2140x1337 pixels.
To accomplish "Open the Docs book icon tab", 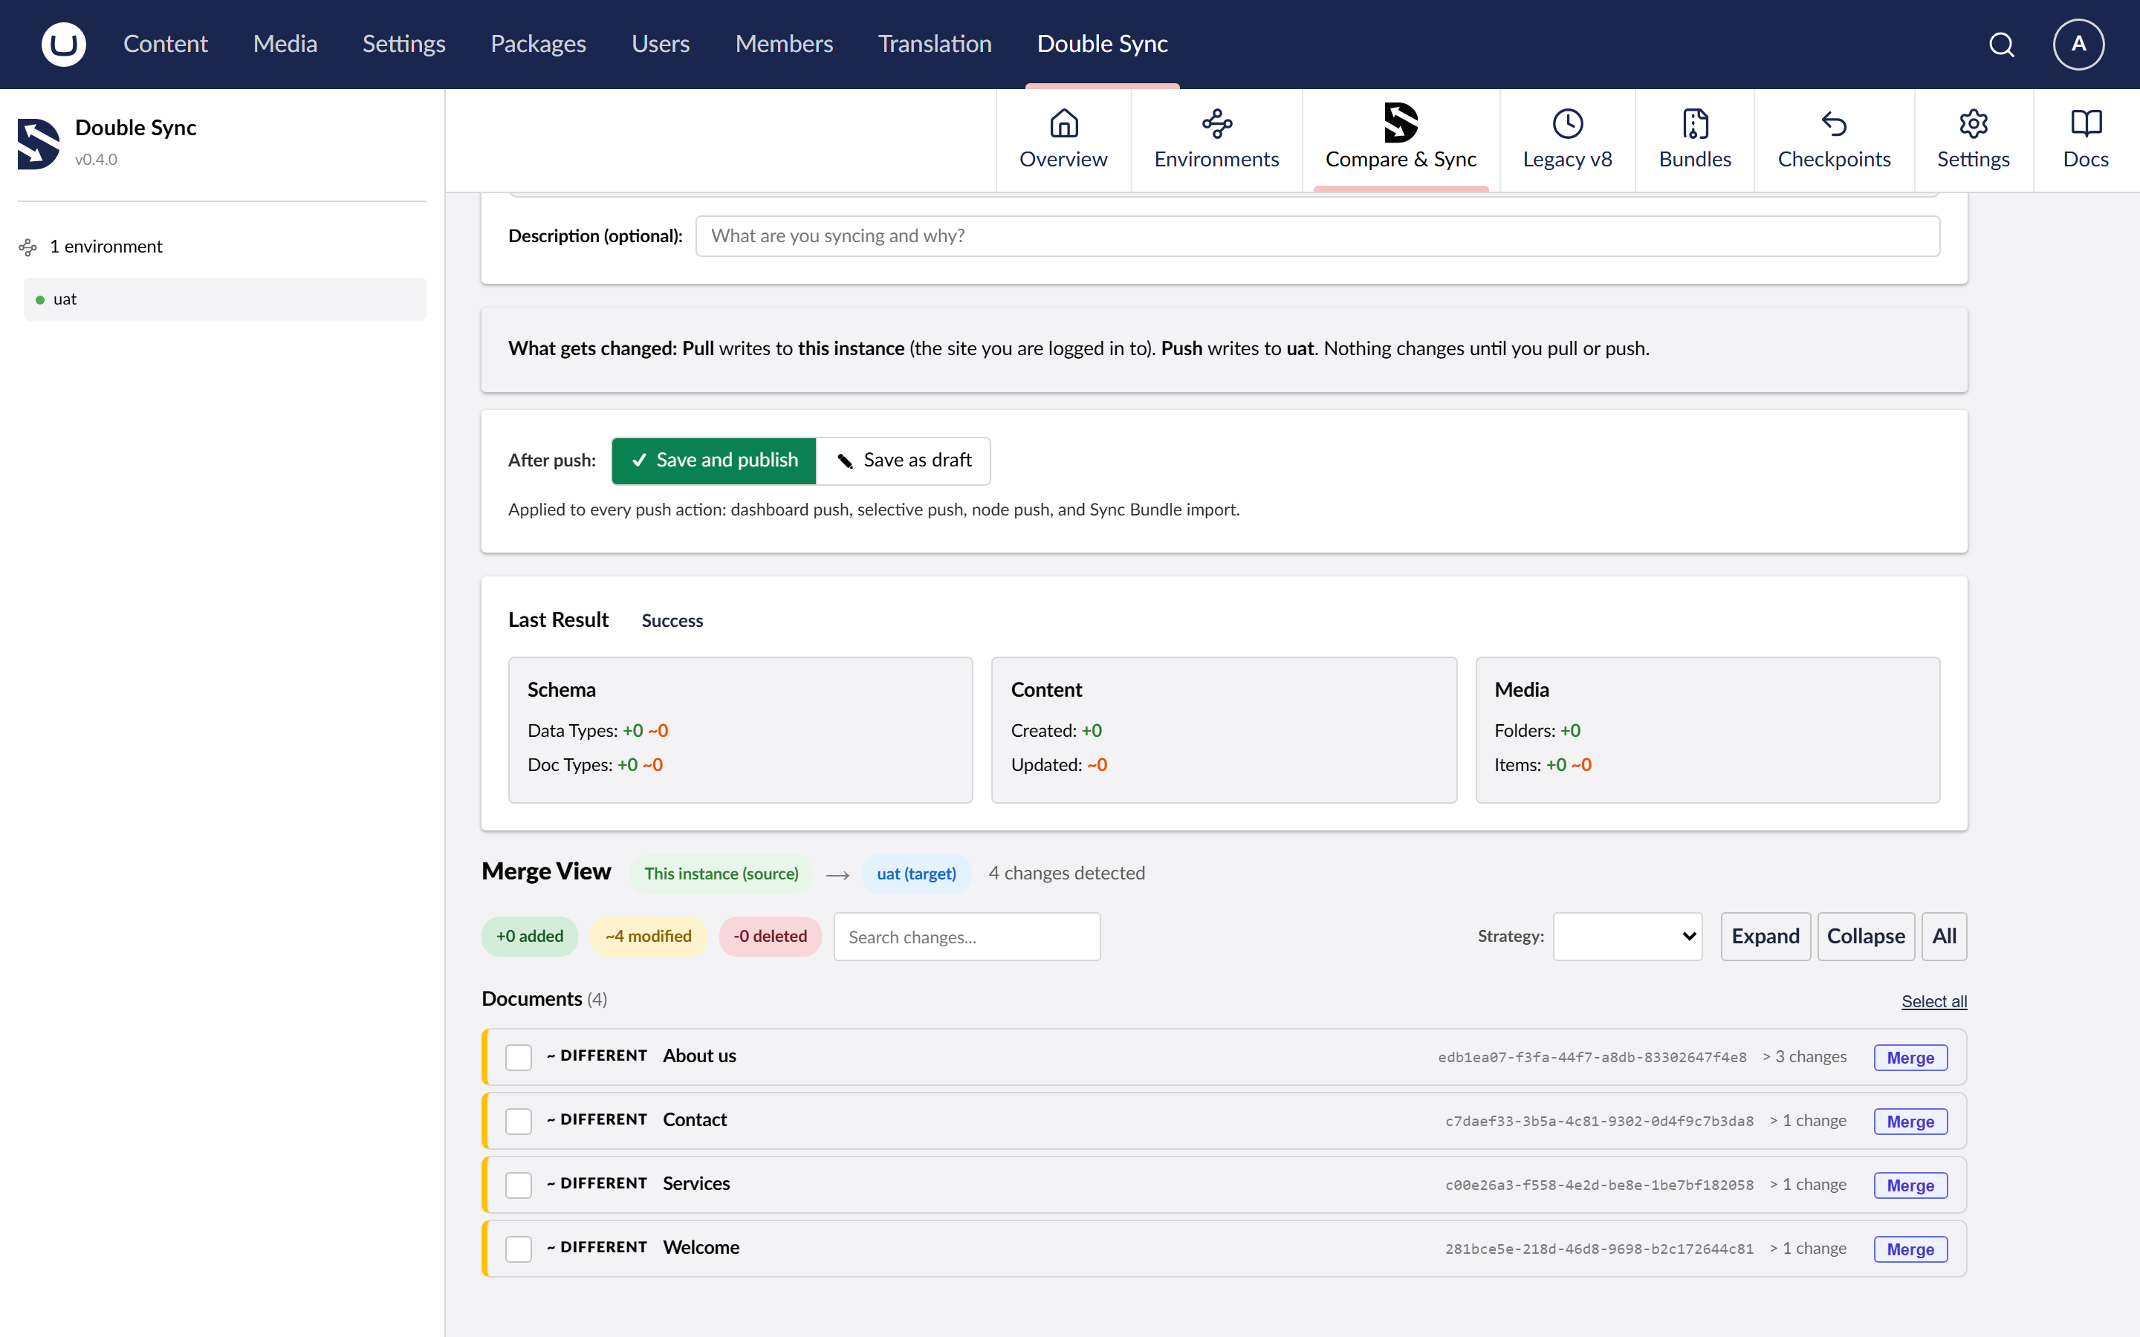I will pos(2086,123).
